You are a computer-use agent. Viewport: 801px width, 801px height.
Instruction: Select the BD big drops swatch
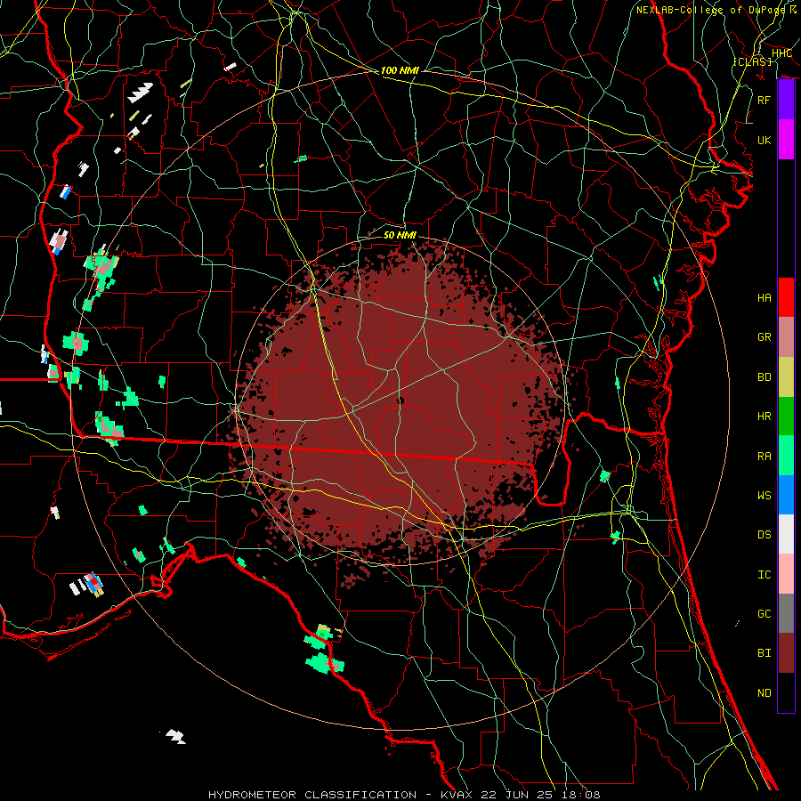pos(786,376)
